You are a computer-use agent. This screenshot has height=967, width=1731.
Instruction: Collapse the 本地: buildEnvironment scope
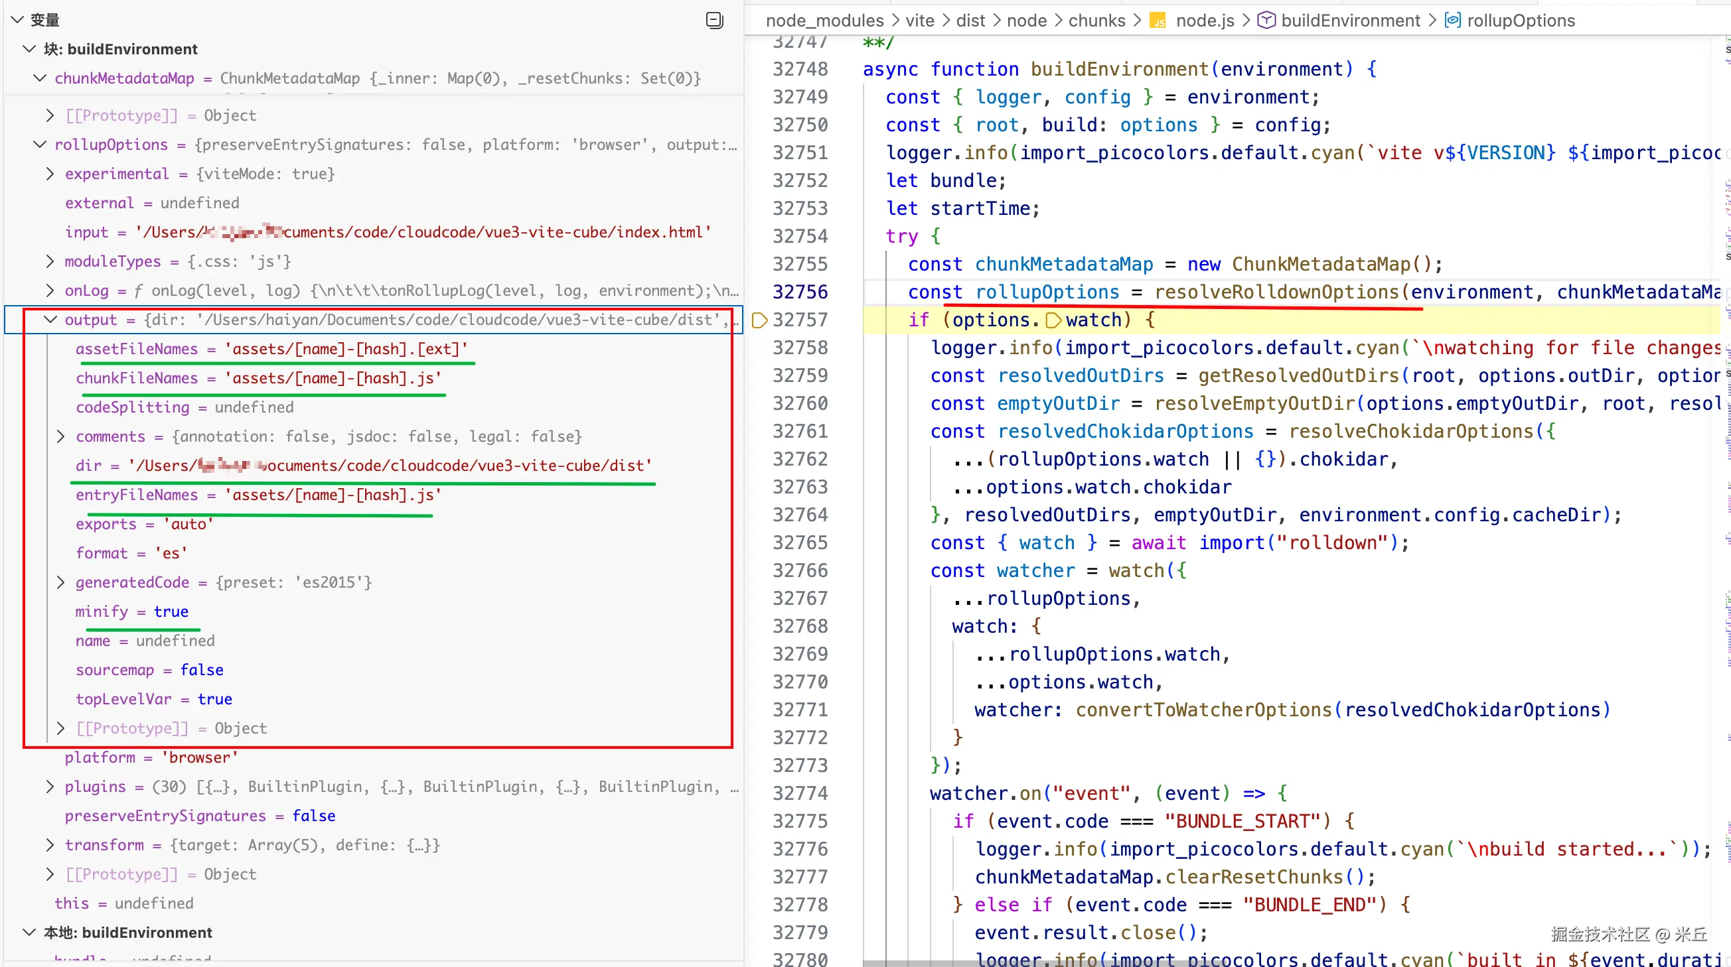[29, 932]
